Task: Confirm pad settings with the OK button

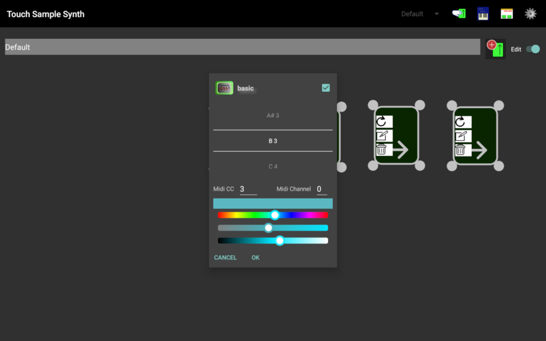Action: coord(255,257)
